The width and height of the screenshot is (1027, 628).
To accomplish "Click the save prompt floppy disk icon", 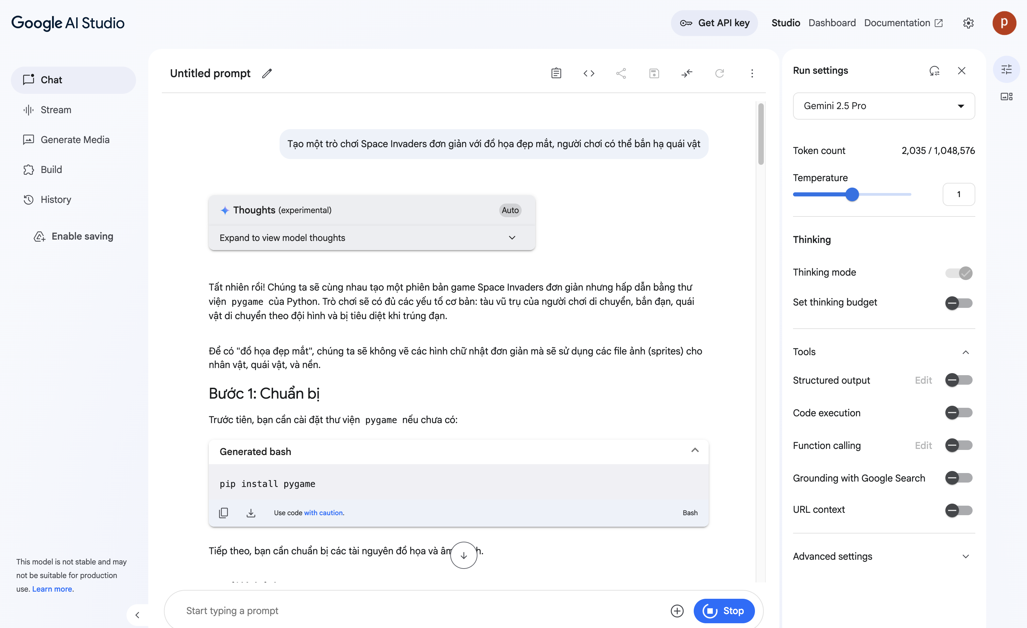I will coord(654,73).
